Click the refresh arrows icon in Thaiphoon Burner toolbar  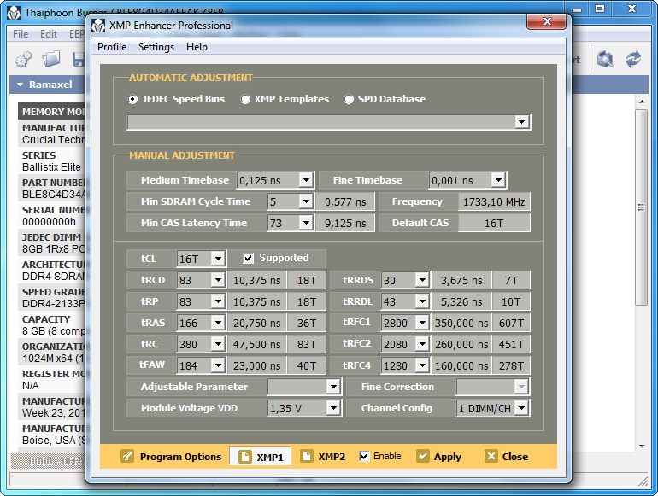point(633,59)
